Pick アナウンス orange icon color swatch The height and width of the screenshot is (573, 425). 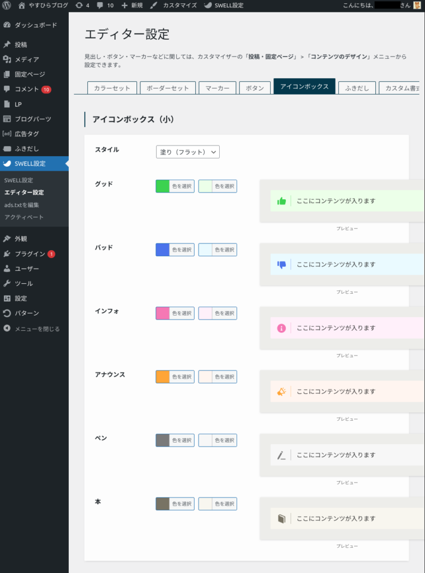[x=163, y=377]
